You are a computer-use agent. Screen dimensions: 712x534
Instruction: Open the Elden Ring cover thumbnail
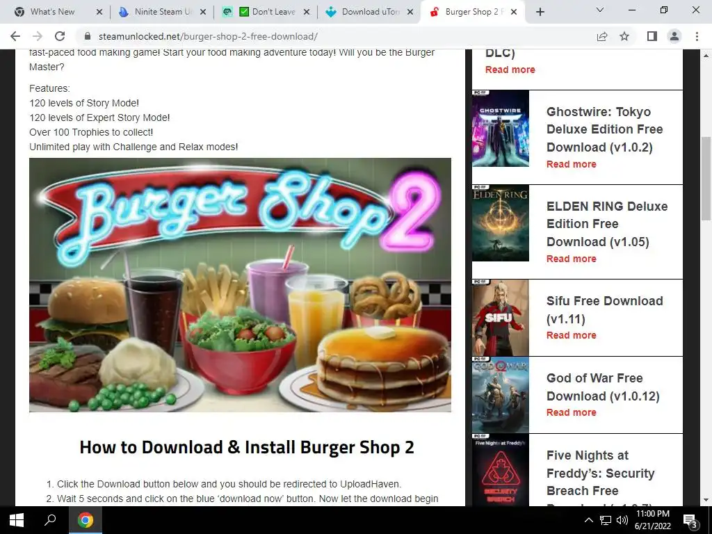[x=501, y=223]
